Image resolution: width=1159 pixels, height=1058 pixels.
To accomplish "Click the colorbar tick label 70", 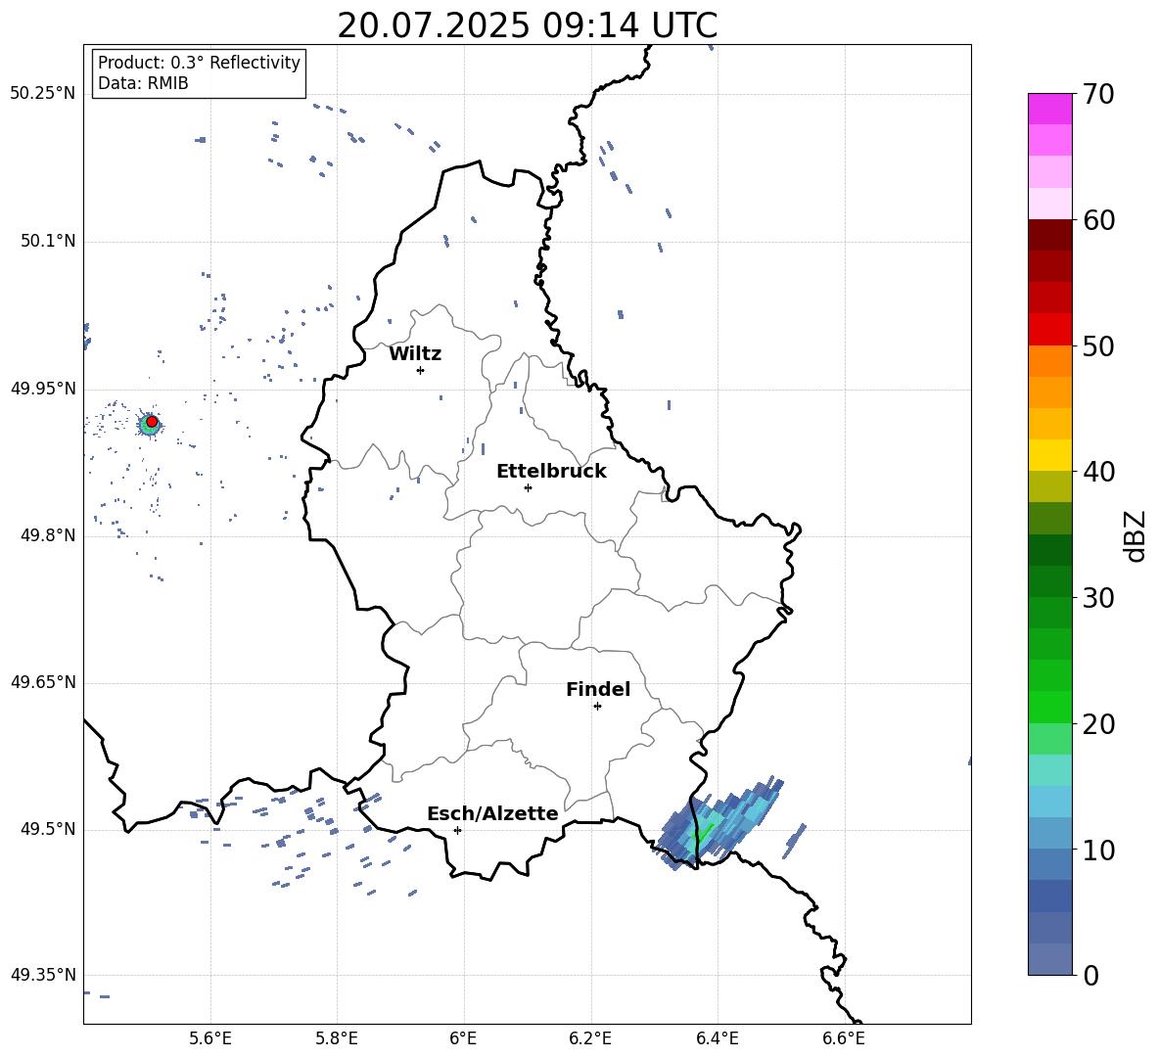I will click(1098, 95).
